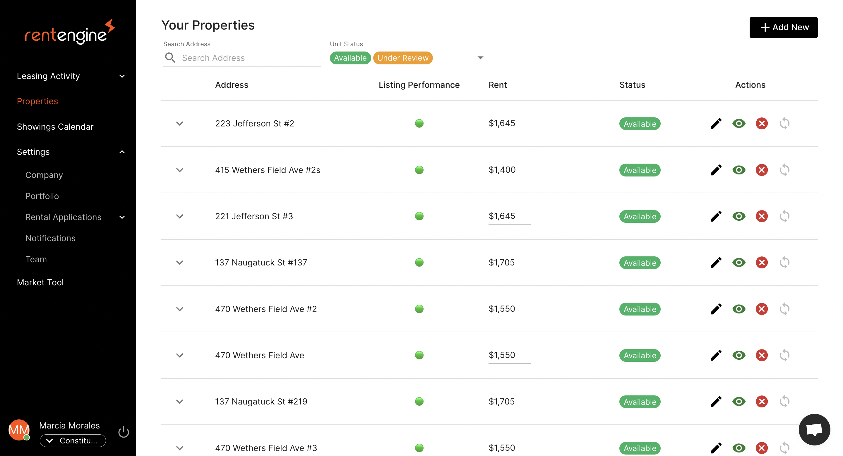843x456 pixels.
Task: Edit 137 Naugatuck St #137 property
Action: coord(716,263)
